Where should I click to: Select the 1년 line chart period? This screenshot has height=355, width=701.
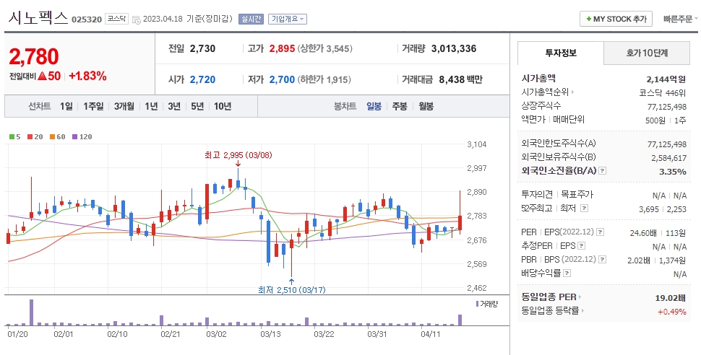151,107
